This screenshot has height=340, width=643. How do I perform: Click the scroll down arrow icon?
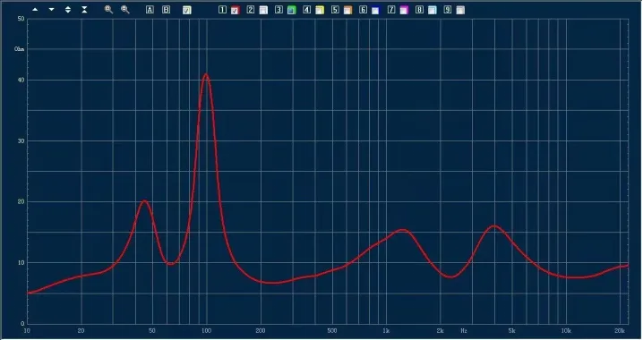coord(52,10)
